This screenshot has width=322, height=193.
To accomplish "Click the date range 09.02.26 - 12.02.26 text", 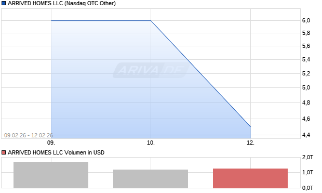I will click(29, 135).
